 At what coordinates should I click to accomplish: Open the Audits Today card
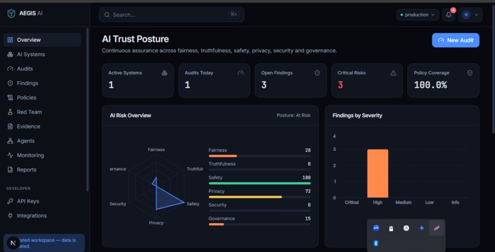click(x=214, y=81)
